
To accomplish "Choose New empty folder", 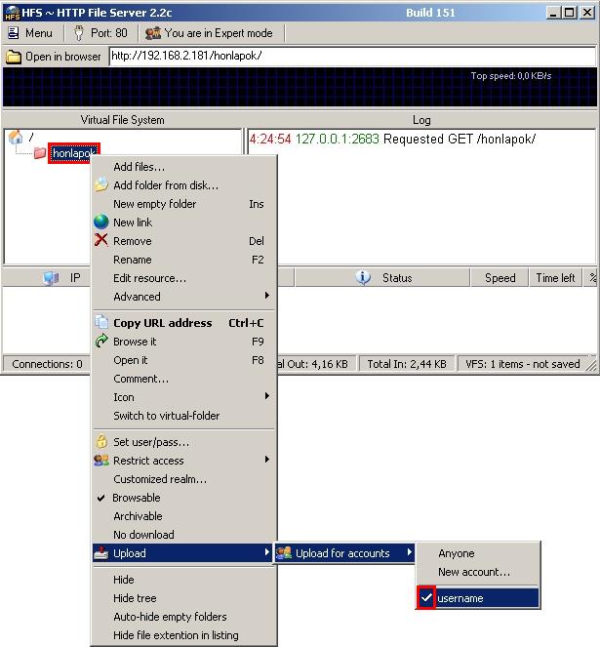I will (183, 204).
